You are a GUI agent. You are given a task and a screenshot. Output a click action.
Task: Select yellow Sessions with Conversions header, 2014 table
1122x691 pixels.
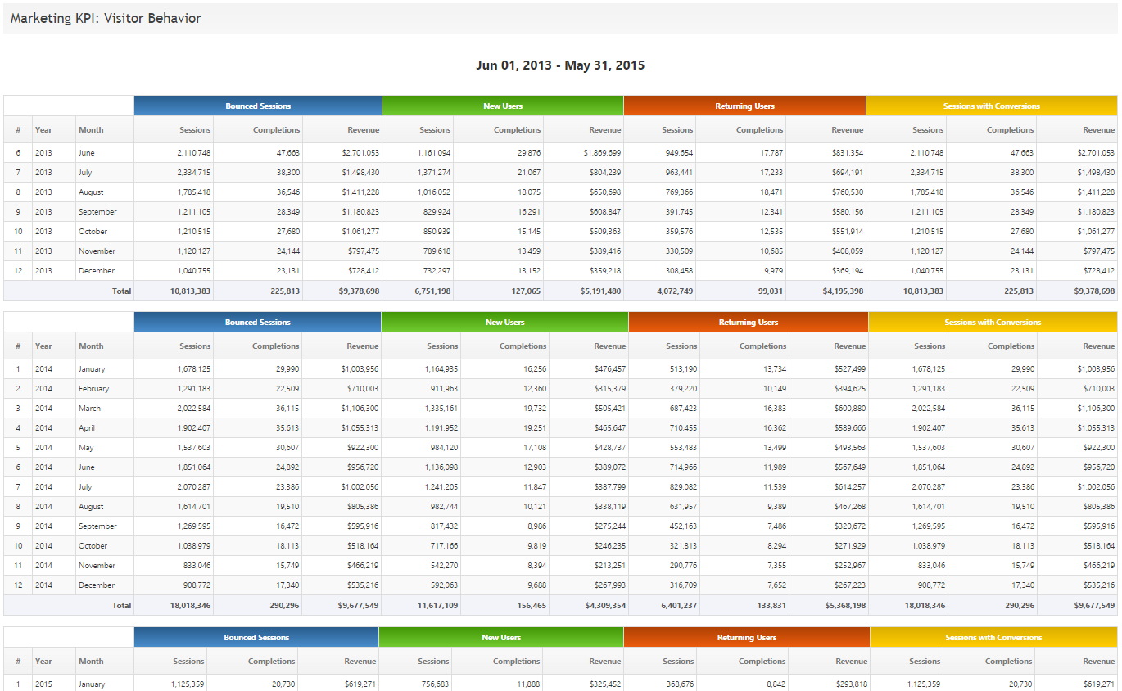(x=993, y=323)
